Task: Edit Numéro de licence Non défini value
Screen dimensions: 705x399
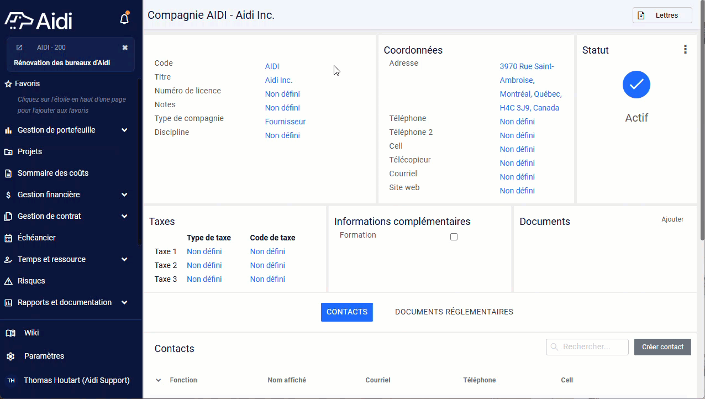Action: click(x=282, y=94)
